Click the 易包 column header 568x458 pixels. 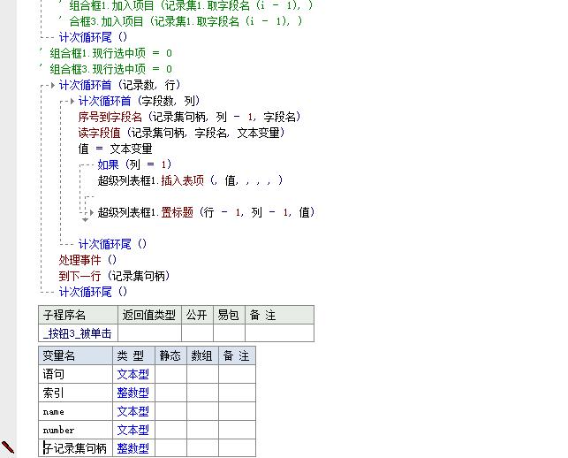(x=230, y=315)
